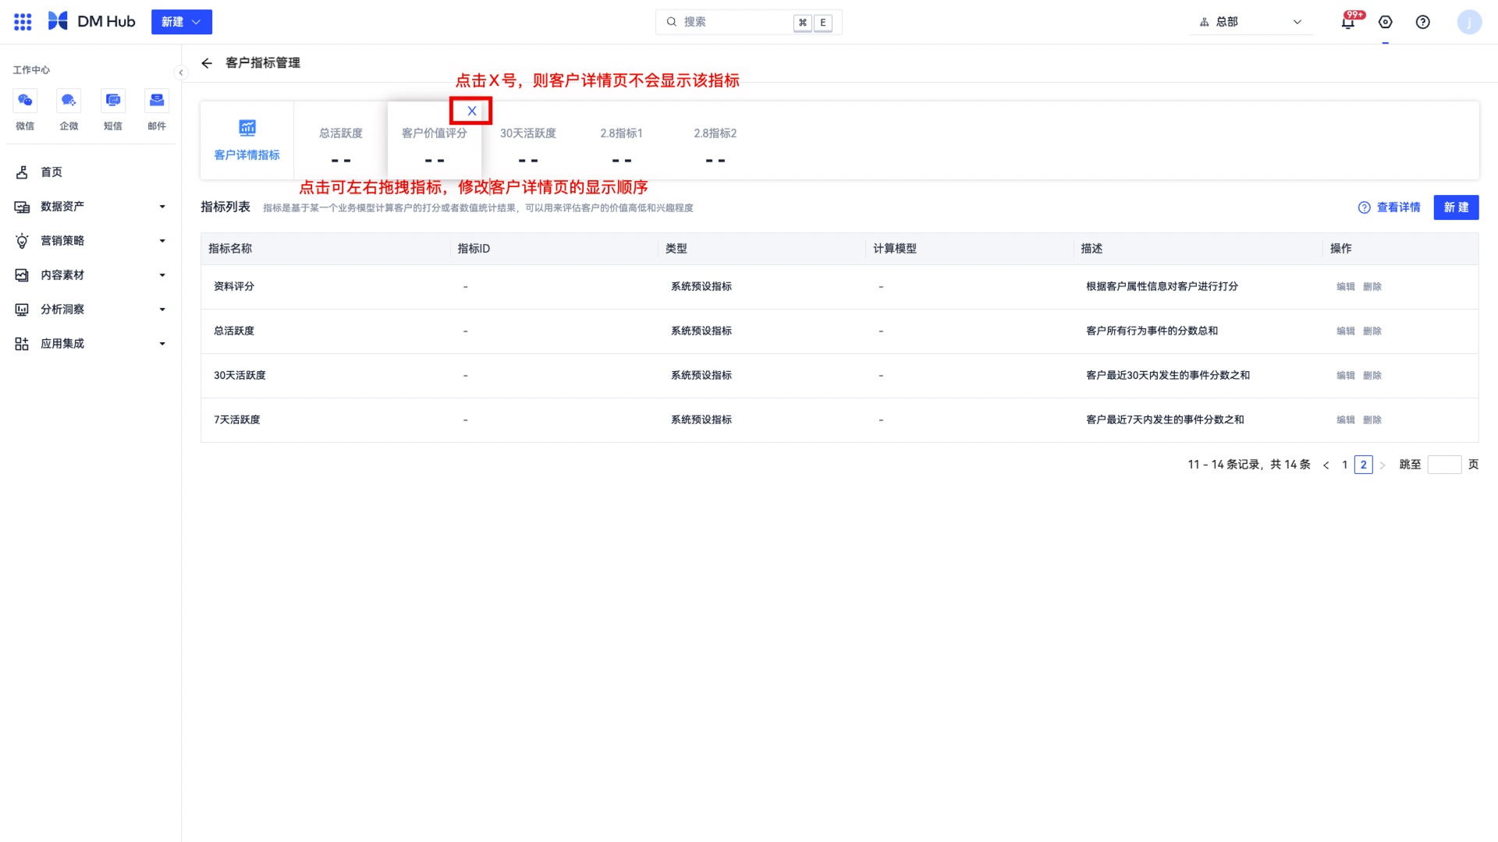Click the 应用集成 sidebar icon
The width and height of the screenshot is (1498, 842).
(22, 344)
